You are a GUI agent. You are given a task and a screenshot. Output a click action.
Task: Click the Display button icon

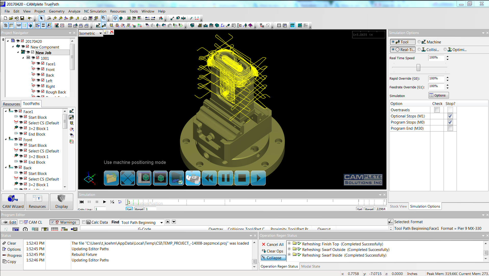pos(61,201)
